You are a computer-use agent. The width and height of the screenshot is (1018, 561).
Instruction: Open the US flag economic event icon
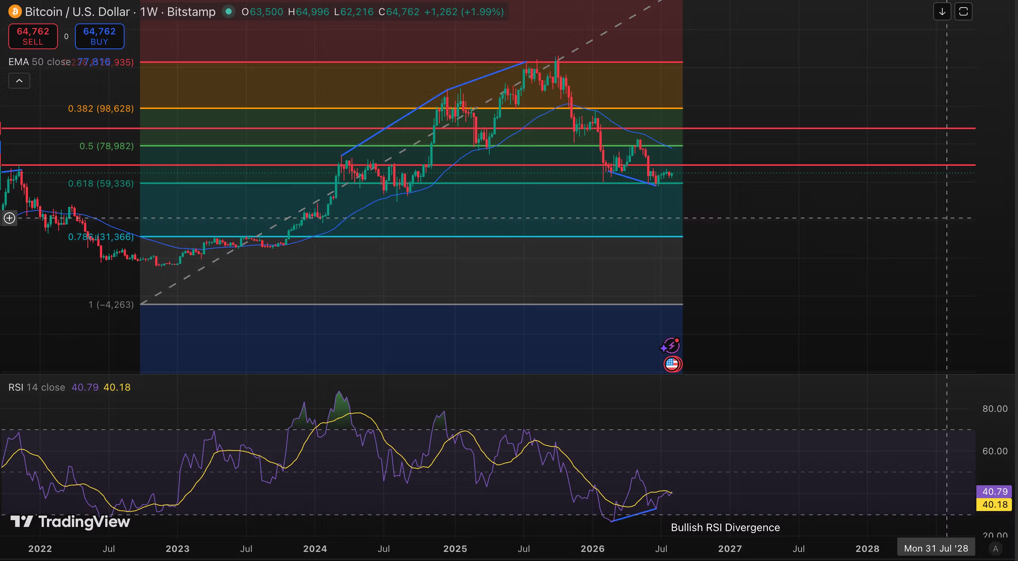click(672, 364)
